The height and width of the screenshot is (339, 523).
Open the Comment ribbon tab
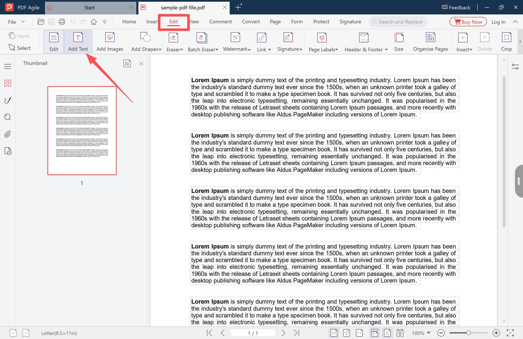220,22
